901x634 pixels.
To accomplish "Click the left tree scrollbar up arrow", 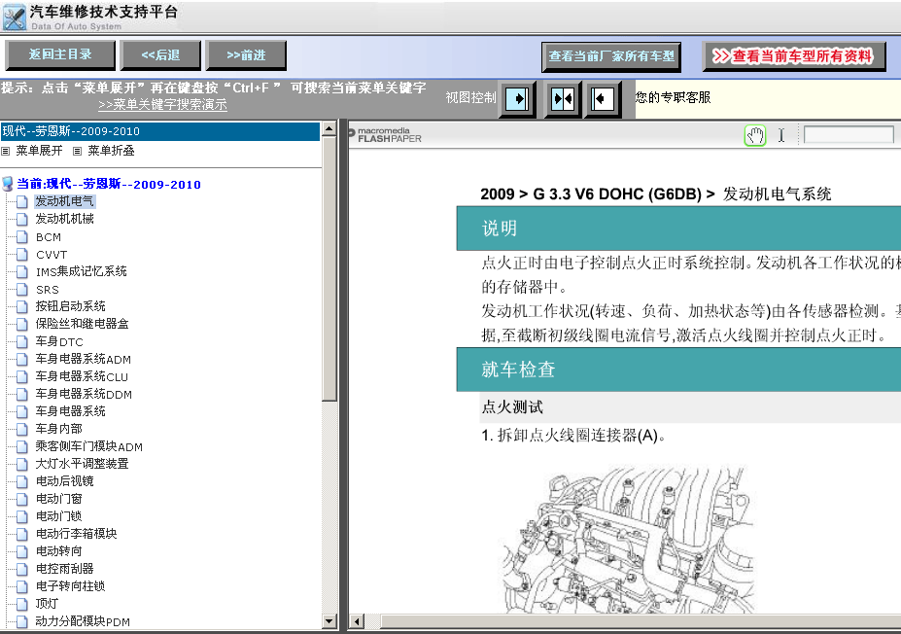I will click(x=329, y=128).
